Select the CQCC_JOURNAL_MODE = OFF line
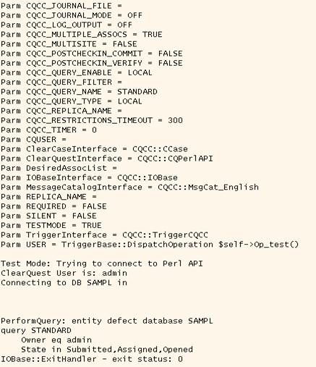 (72, 15)
